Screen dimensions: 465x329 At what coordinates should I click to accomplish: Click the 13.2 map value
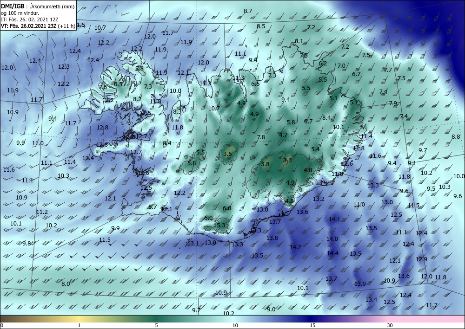319,199
